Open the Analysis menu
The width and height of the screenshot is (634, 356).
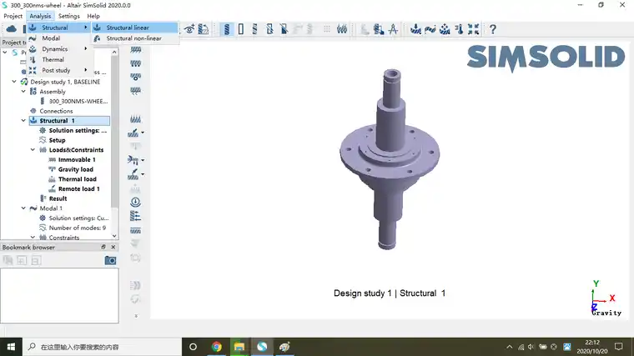coord(40,16)
